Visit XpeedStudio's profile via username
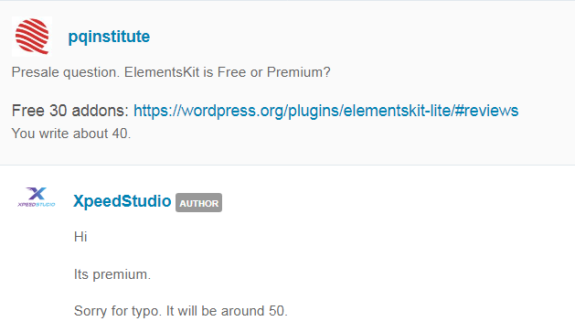575x332 pixels. click(x=122, y=201)
